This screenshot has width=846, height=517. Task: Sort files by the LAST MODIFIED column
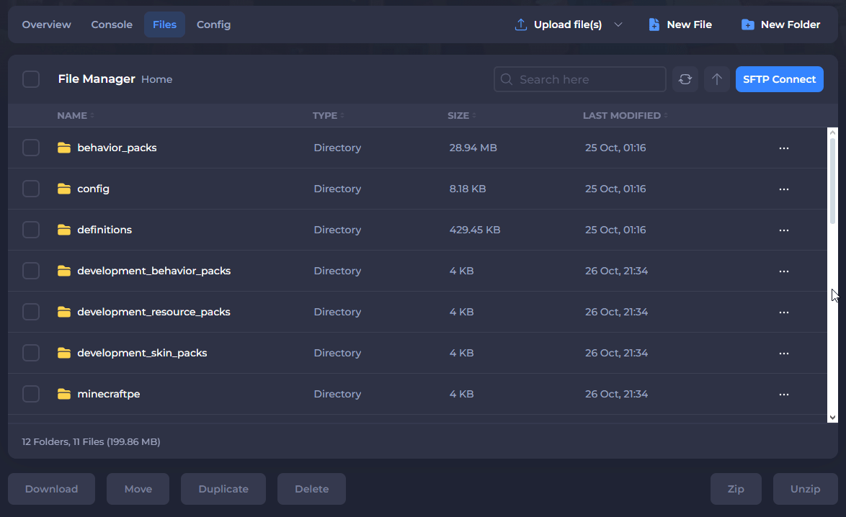(621, 115)
